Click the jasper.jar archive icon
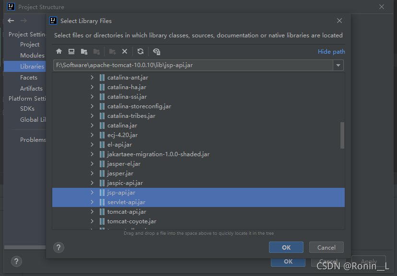This screenshot has height=276, width=397. [x=102, y=173]
